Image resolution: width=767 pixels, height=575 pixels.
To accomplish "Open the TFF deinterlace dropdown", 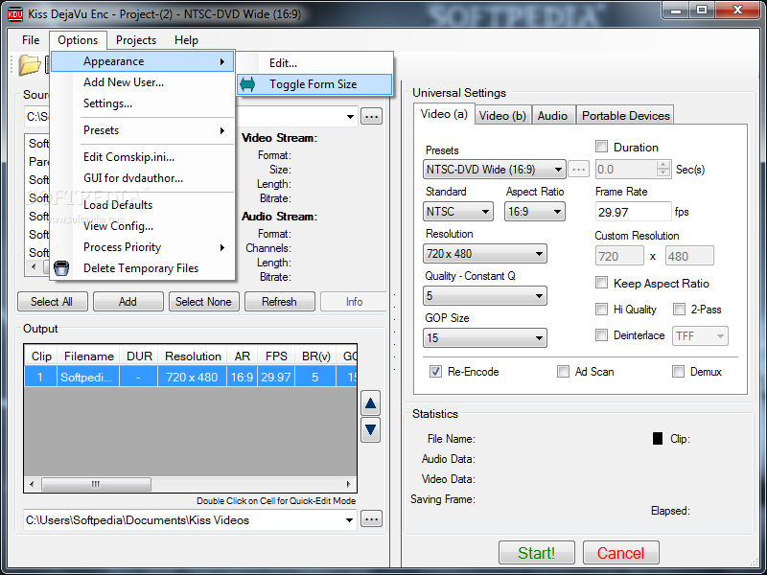I will pyautogui.click(x=700, y=336).
